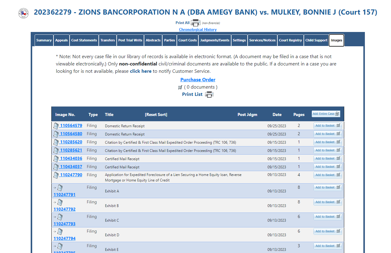Sort by the Pages column header
The height and width of the screenshot is (253, 391).
299,115
